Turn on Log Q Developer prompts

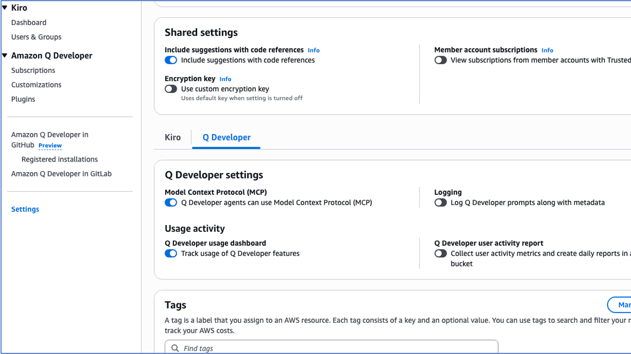click(x=440, y=202)
